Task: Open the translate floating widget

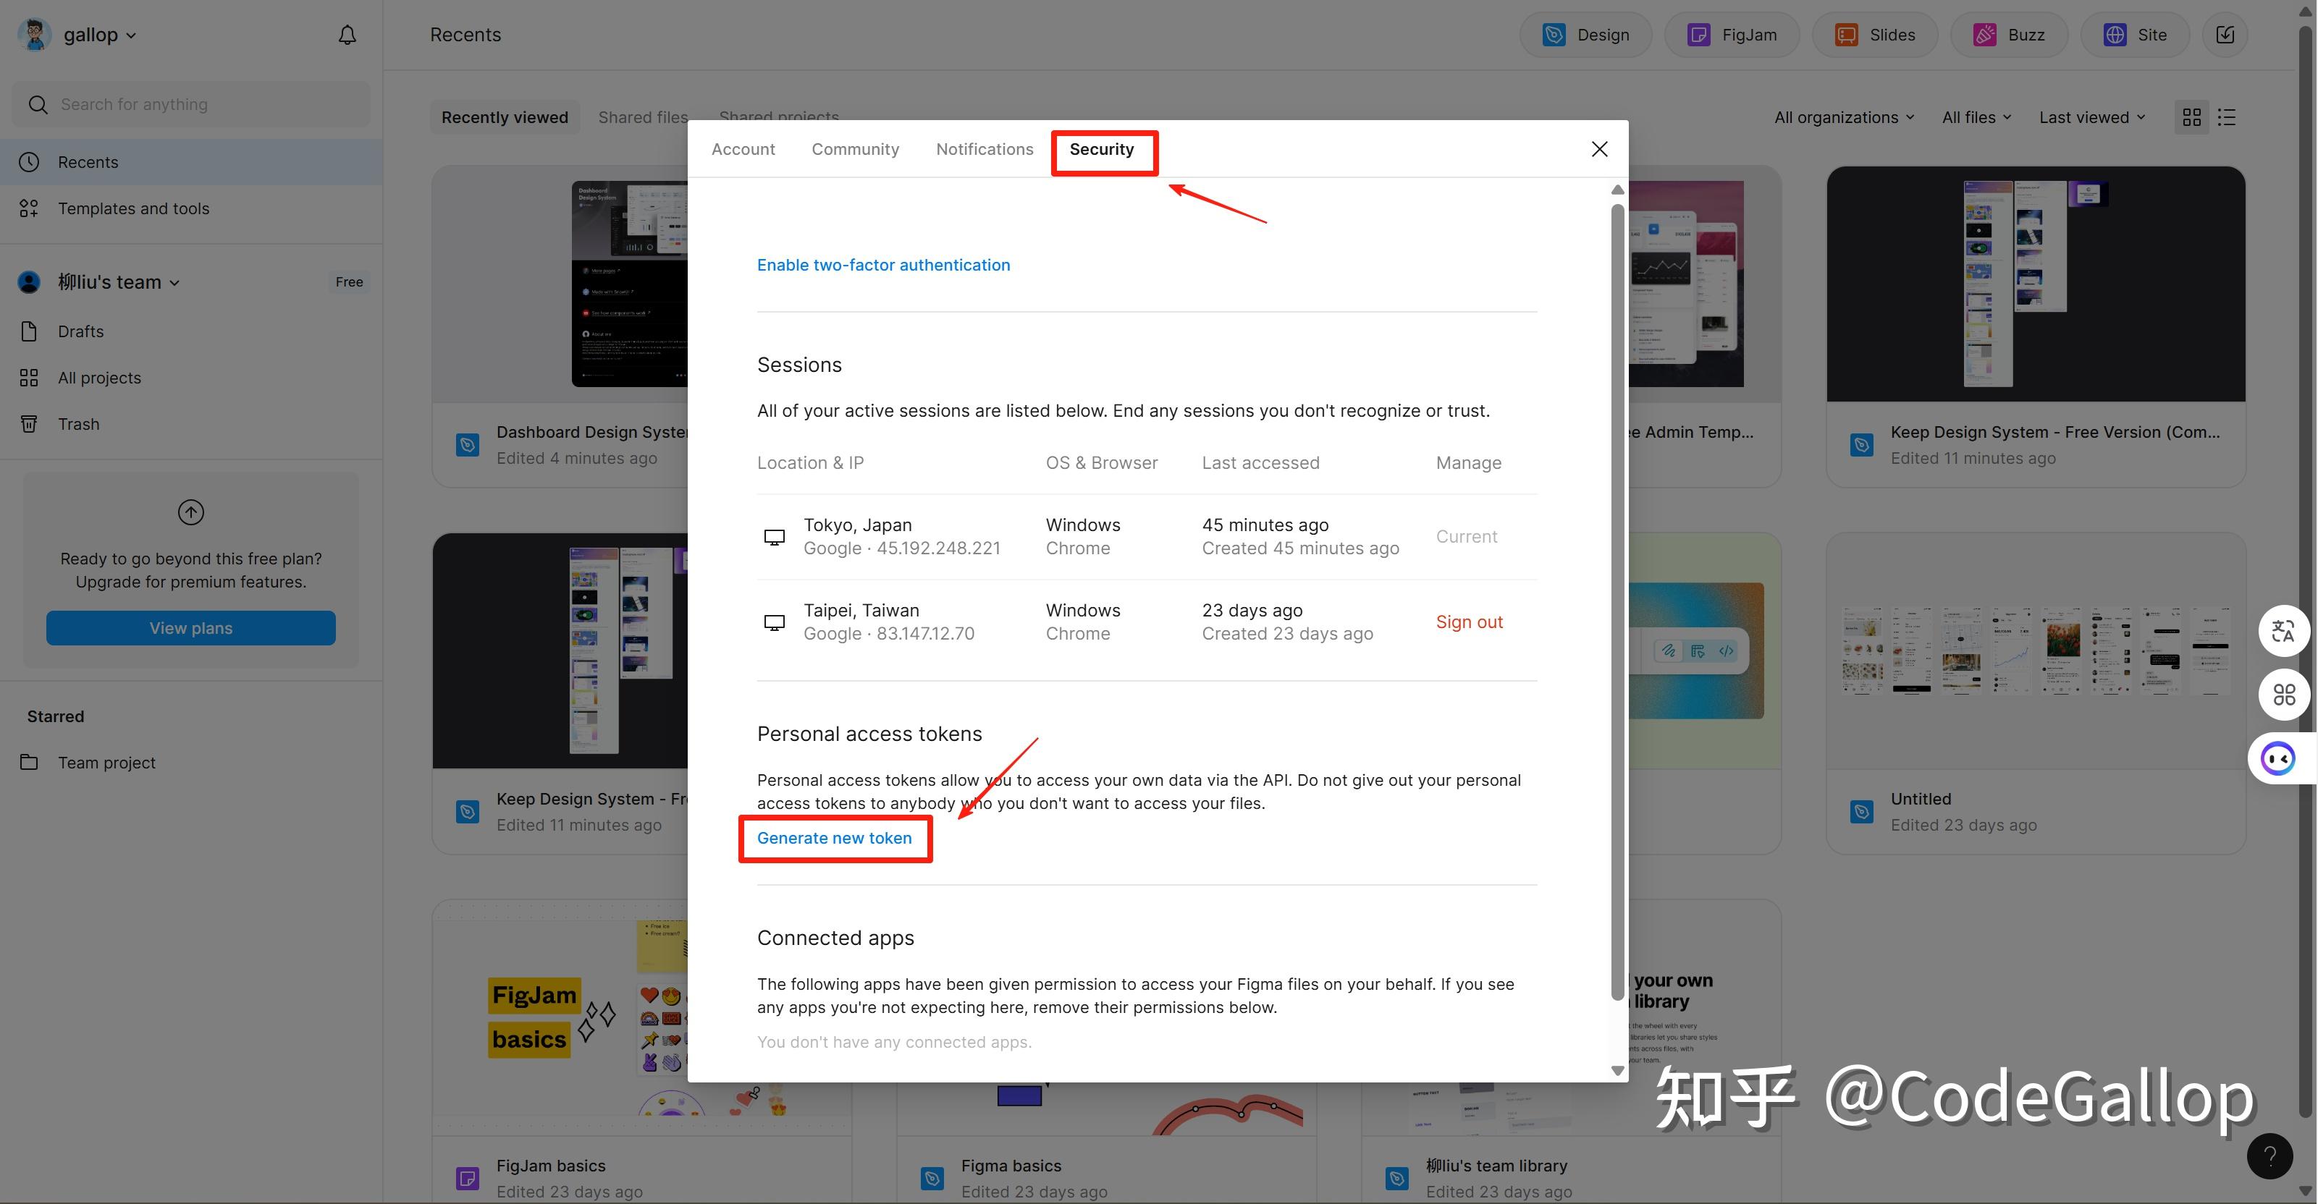Action: [x=2283, y=631]
